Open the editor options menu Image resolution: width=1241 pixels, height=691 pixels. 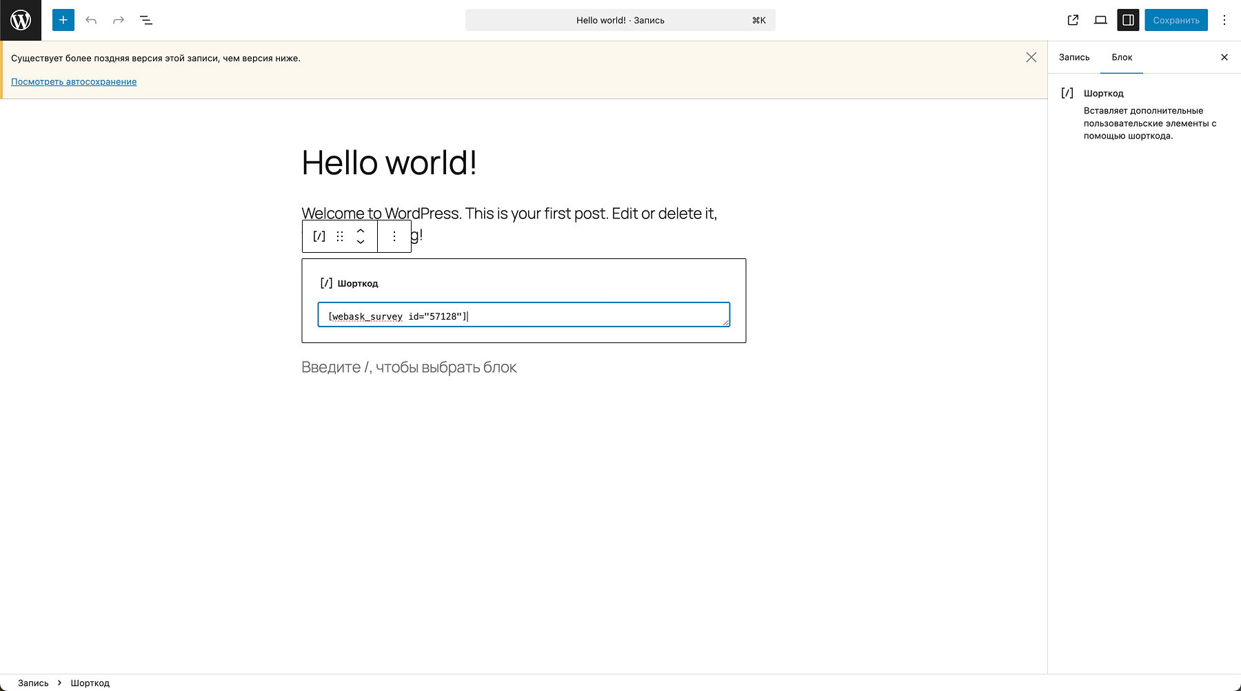(x=1224, y=20)
